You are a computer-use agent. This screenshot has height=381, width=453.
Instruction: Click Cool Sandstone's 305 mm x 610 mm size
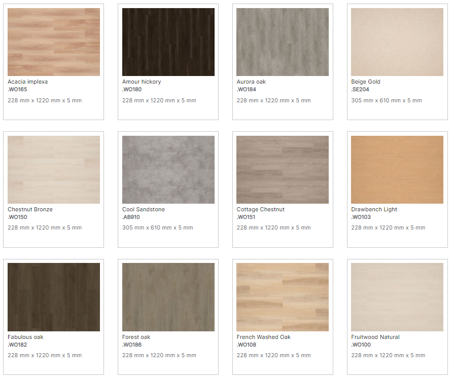tap(157, 227)
